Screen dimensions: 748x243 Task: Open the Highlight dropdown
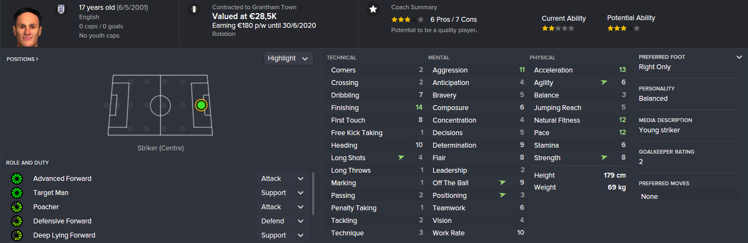(x=289, y=58)
